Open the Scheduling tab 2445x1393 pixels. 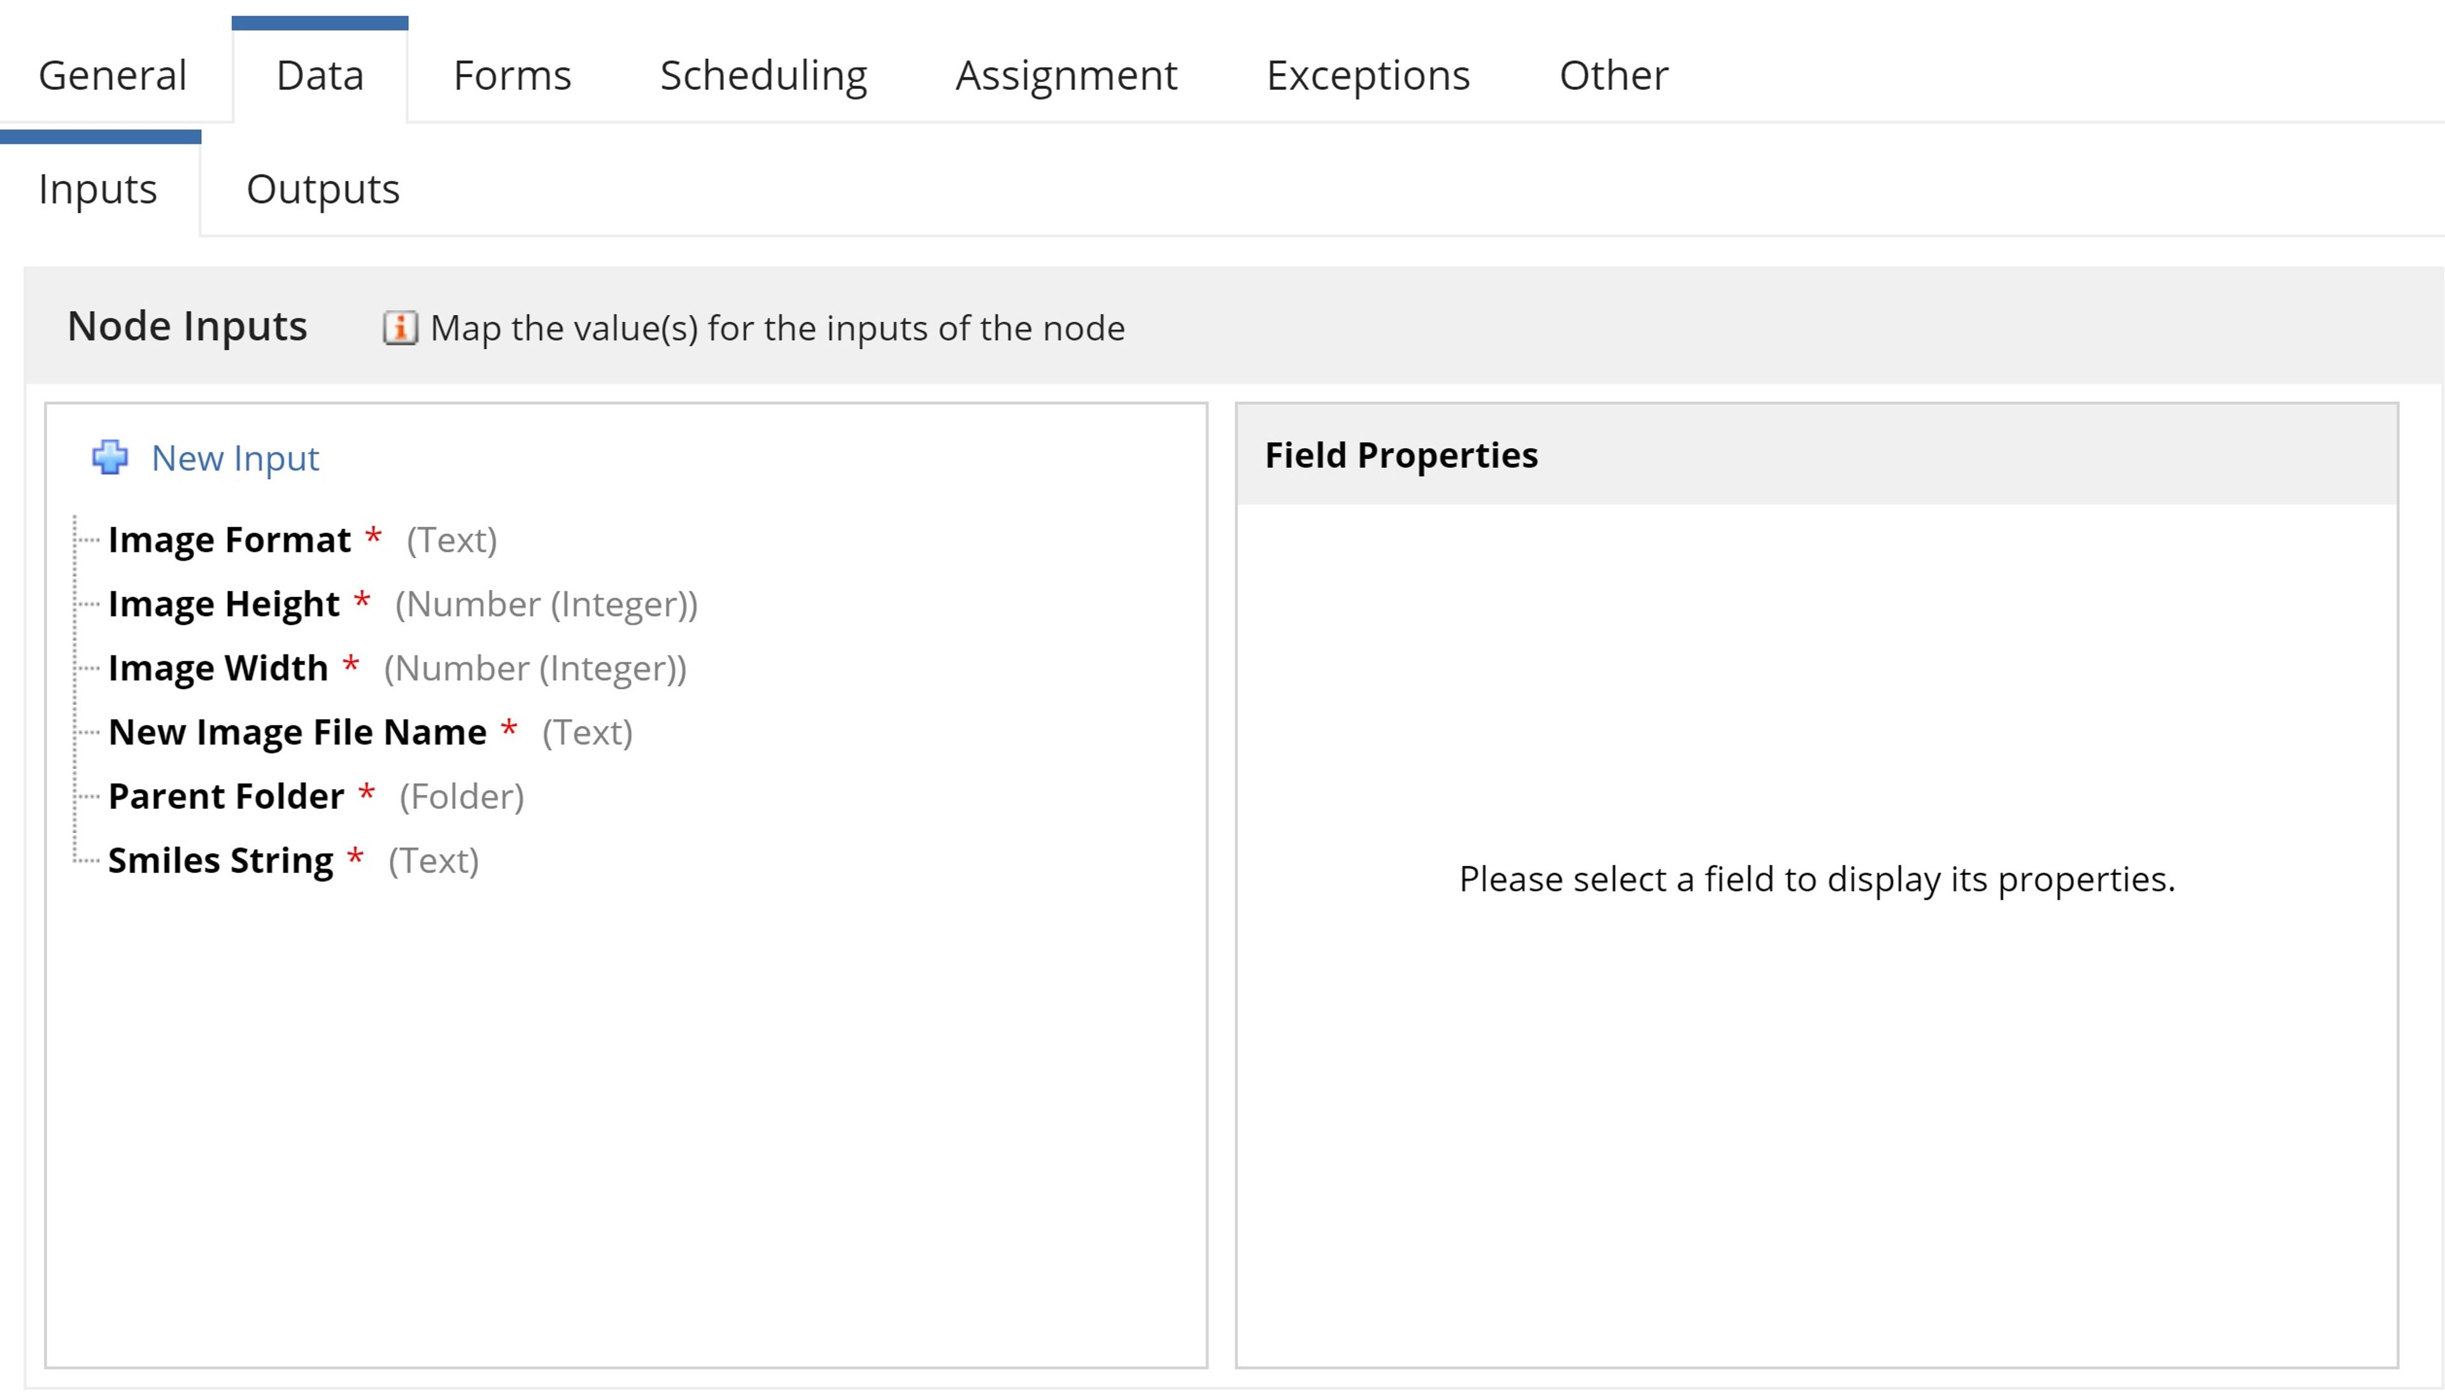coord(763,74)
